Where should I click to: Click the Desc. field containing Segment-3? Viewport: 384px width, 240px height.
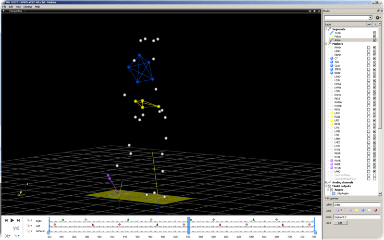click(357, 217)
